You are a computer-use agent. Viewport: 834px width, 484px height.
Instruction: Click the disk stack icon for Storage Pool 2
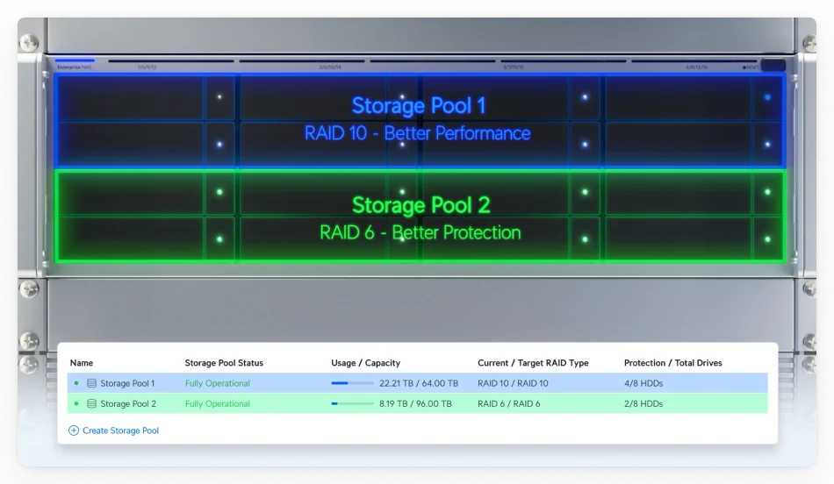coord(91,404)
